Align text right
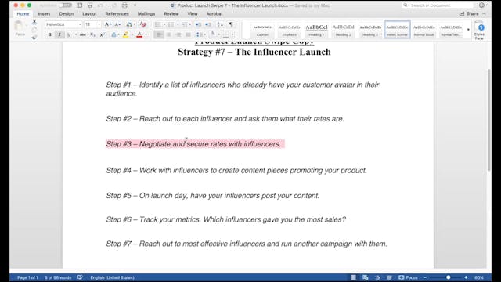 (x=178, y=34)
